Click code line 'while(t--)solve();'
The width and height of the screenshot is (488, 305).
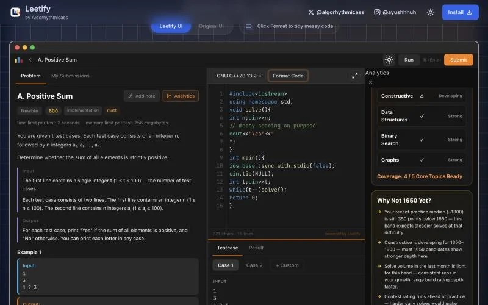(x=257, y=190)
